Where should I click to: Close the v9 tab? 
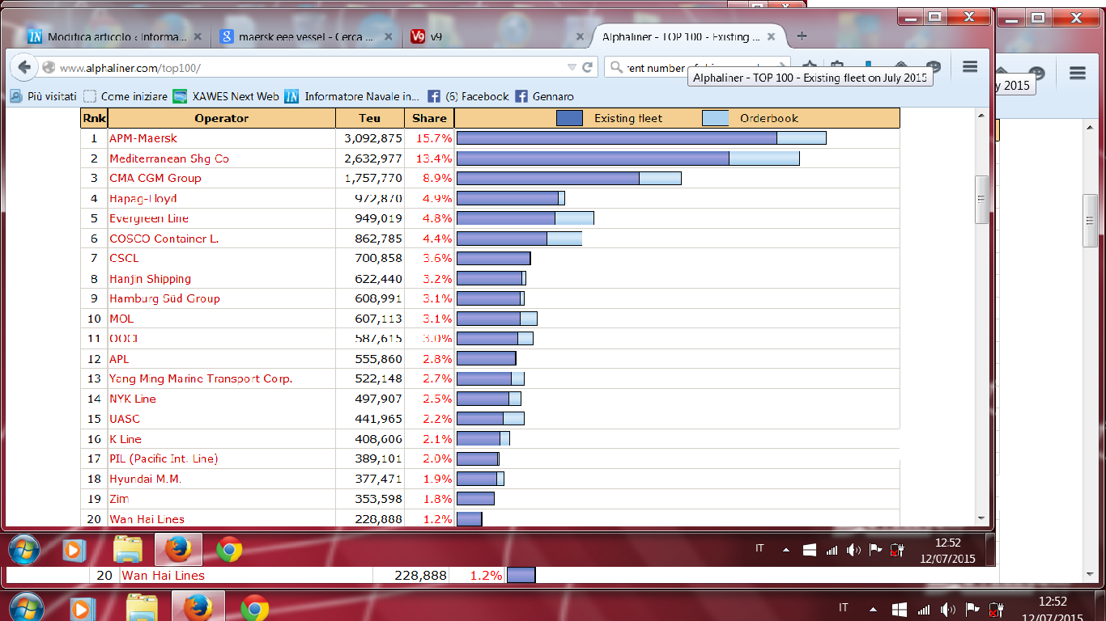[580, 37]
